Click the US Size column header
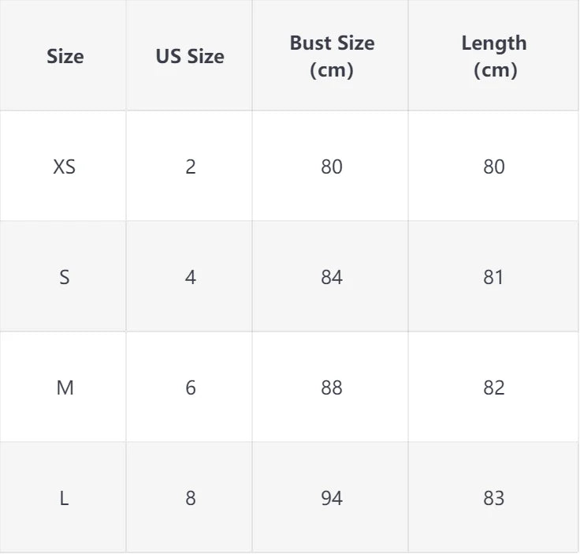 tap(190, 56)
